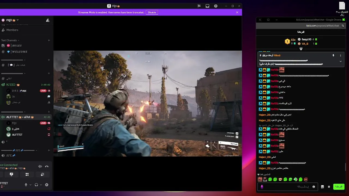This screenshot has height=196, width=349.
Task: Open the Members entry in Discord sidebar
Action: (x=26, y=30)
